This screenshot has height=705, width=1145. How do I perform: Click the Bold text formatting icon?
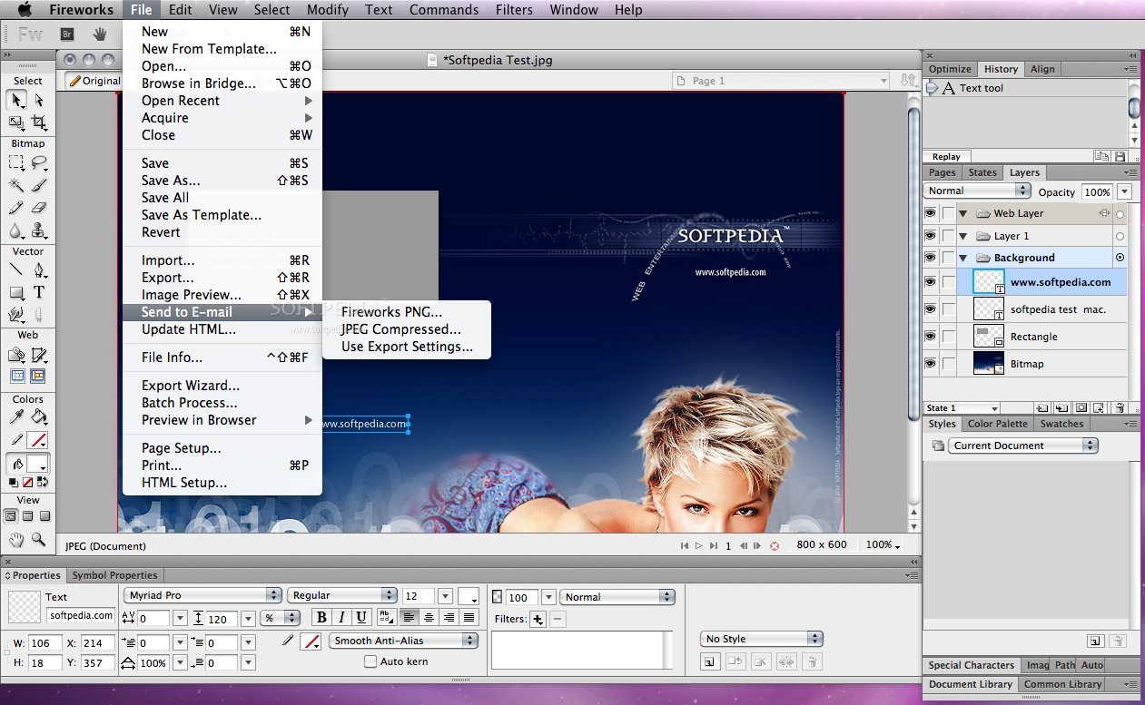point(321,617)
